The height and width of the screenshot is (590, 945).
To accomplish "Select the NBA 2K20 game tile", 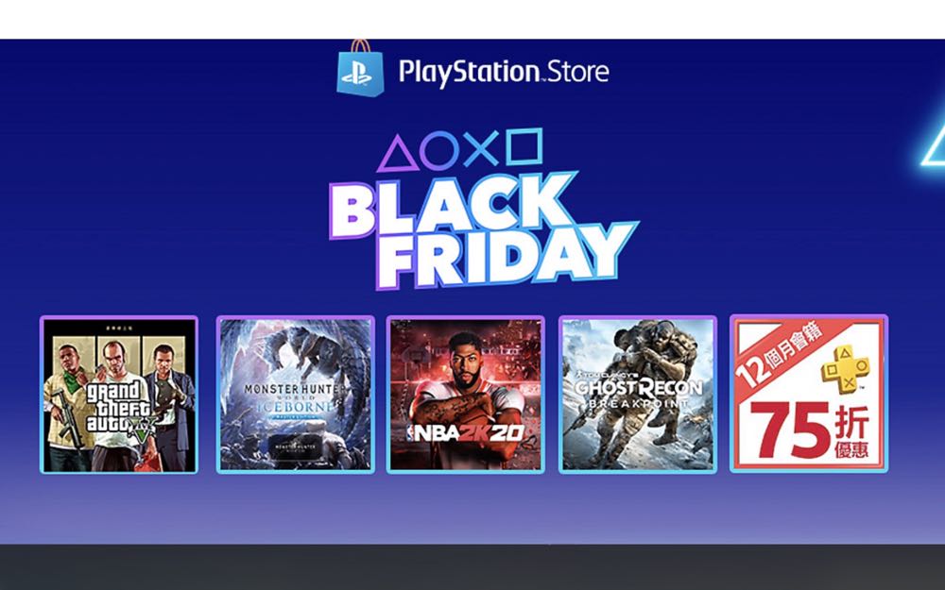I will point(465,395).
